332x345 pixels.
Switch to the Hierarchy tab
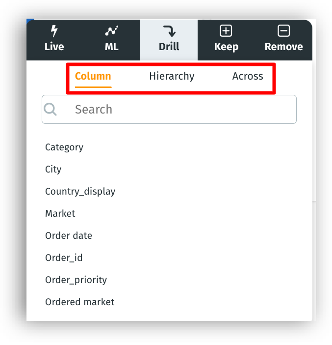(x=172, y=77)
